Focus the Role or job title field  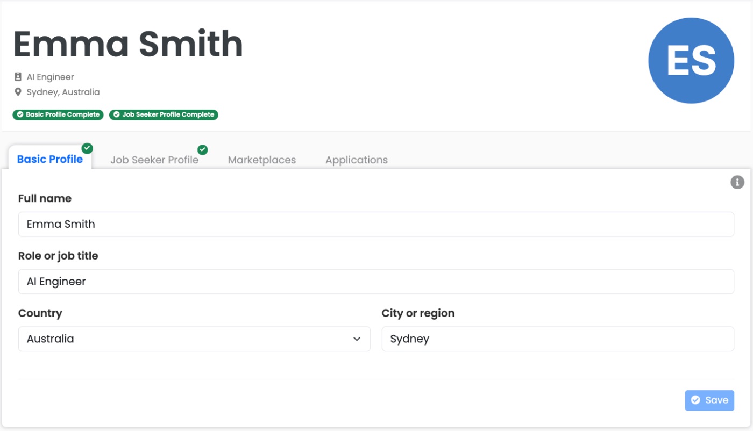click(376, 282)
